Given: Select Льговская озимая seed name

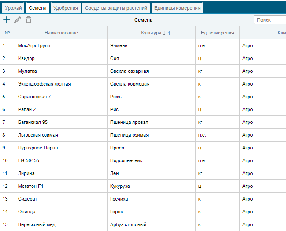Looking at the screenshot, I should (x=38, y=135).
